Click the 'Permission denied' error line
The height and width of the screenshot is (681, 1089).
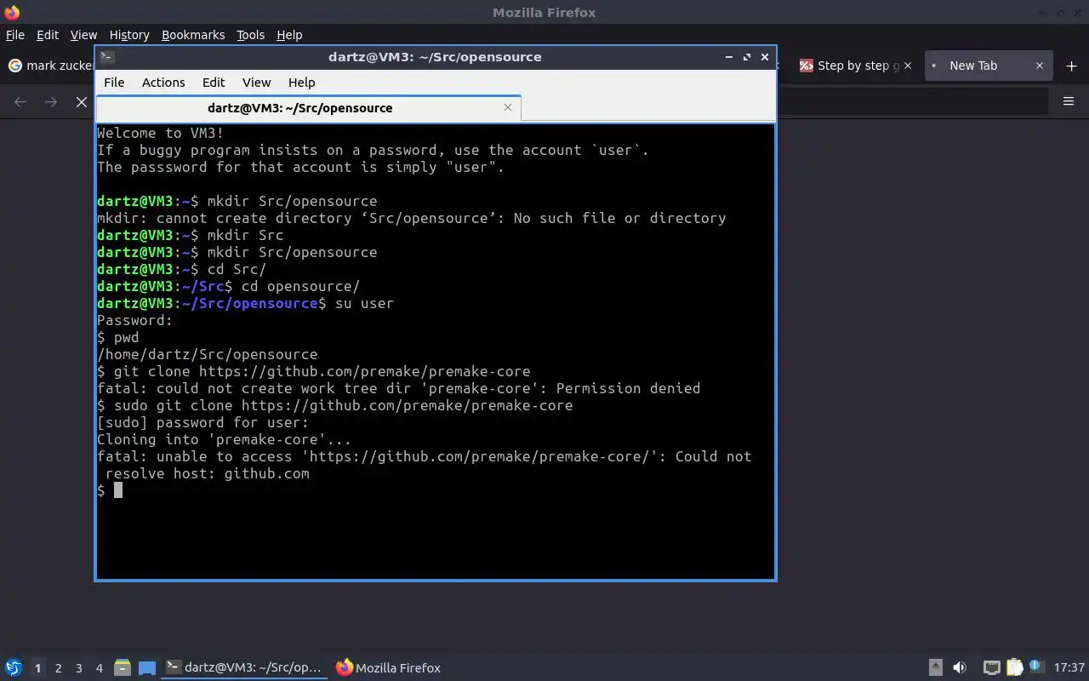tap(399, 388)
